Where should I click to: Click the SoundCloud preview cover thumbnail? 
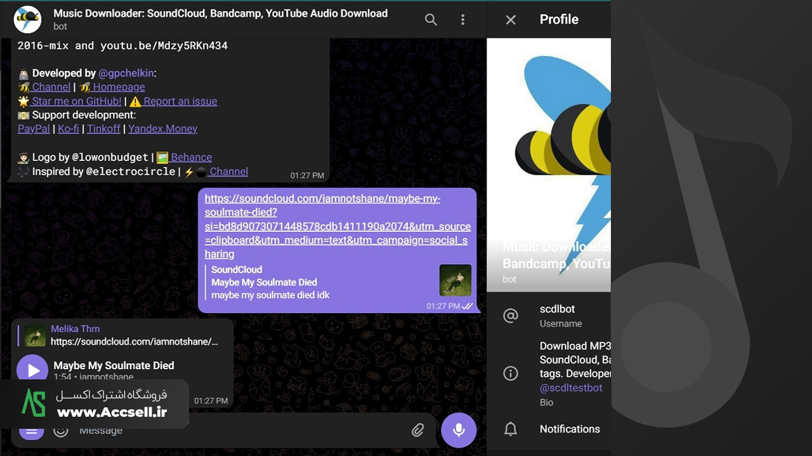(x=455, y=280)
